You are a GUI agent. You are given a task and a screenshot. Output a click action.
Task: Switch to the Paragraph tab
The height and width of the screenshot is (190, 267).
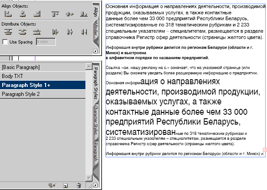click(96, 152)
